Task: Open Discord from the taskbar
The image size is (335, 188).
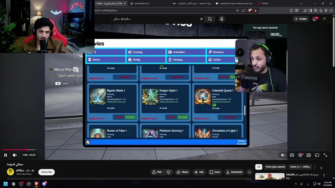Action: point(44,184)
